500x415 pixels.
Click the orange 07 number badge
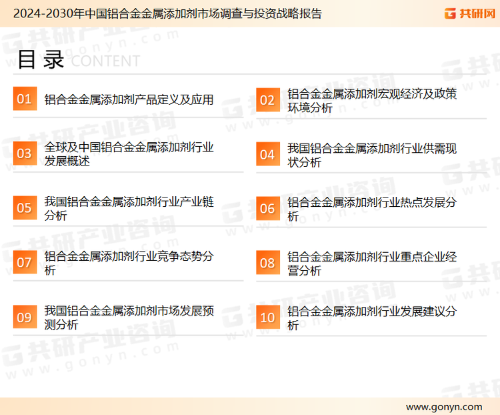coord(25,262)
